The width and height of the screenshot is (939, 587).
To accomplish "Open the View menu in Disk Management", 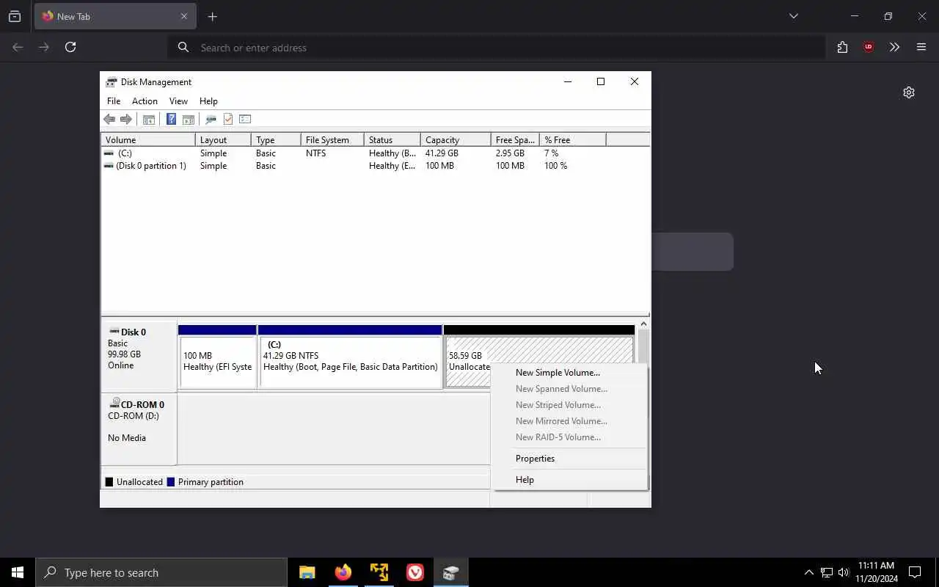I will click(178, 101).
